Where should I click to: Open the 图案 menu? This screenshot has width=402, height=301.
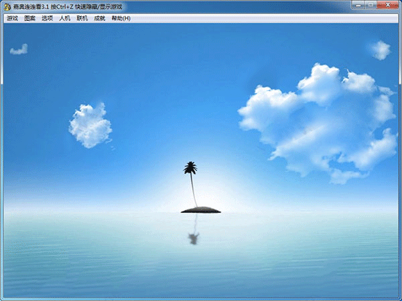point(29,18)
